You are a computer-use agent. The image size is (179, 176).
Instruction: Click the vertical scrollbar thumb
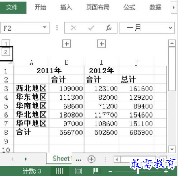tap(172, 69)
